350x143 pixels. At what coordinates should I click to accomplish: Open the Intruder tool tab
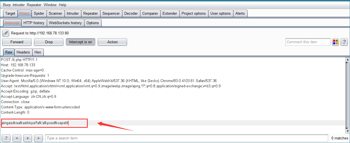click(x=73, y=13)
